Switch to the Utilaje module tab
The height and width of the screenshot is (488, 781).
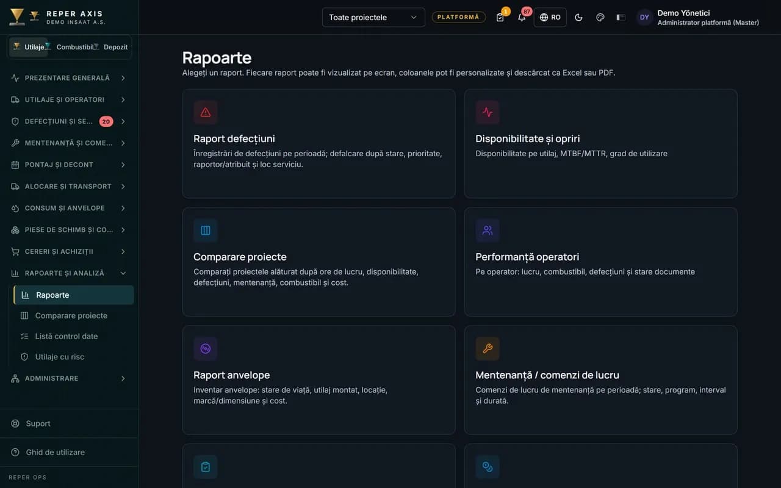tap(29, 47)
